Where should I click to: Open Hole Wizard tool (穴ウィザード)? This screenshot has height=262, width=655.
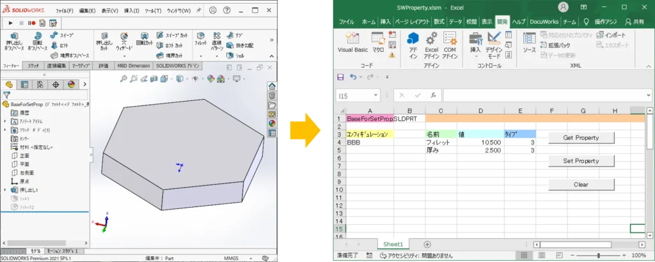tap(124, 42)
